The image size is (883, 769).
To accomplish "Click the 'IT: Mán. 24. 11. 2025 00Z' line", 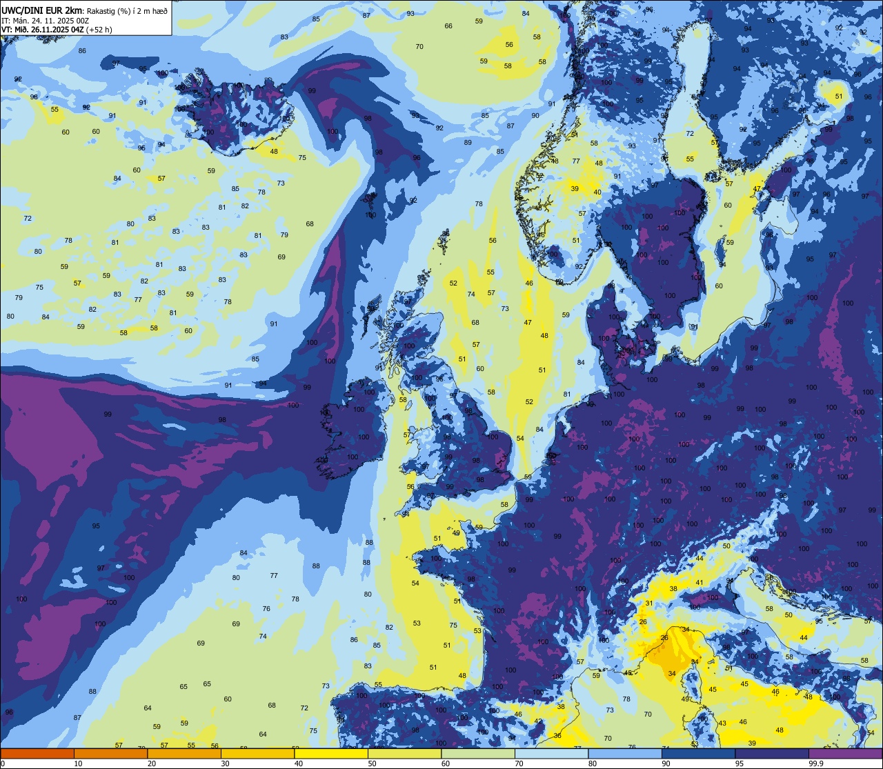I will (45, 21).
